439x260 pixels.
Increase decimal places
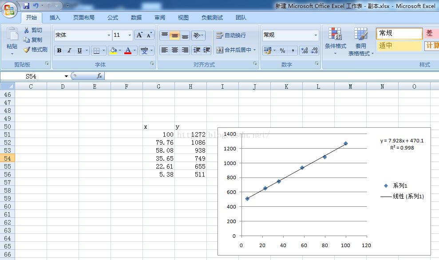pos(305,51)
